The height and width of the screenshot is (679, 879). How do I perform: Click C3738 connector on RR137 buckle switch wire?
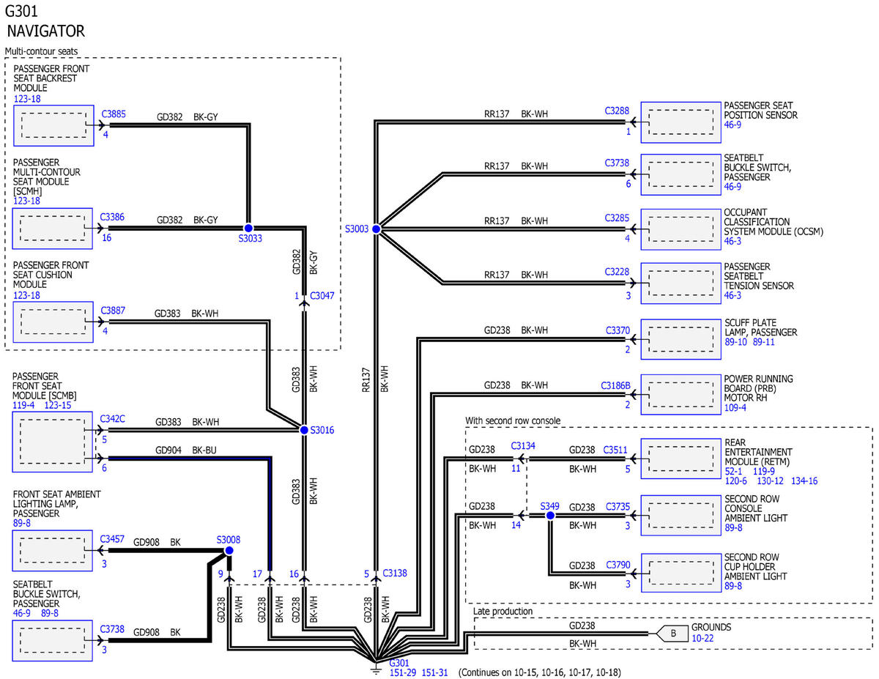617,163
